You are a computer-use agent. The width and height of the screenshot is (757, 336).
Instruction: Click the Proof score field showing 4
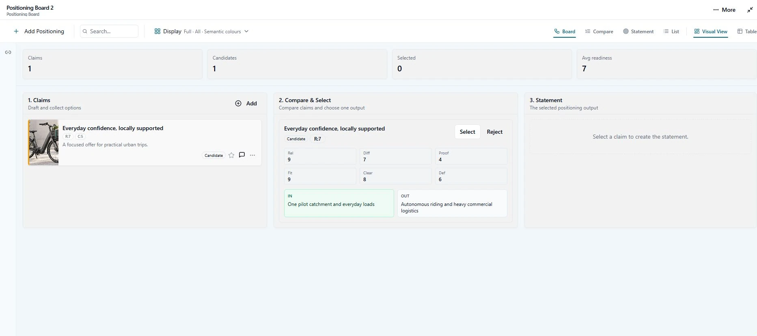pos(471,156)
